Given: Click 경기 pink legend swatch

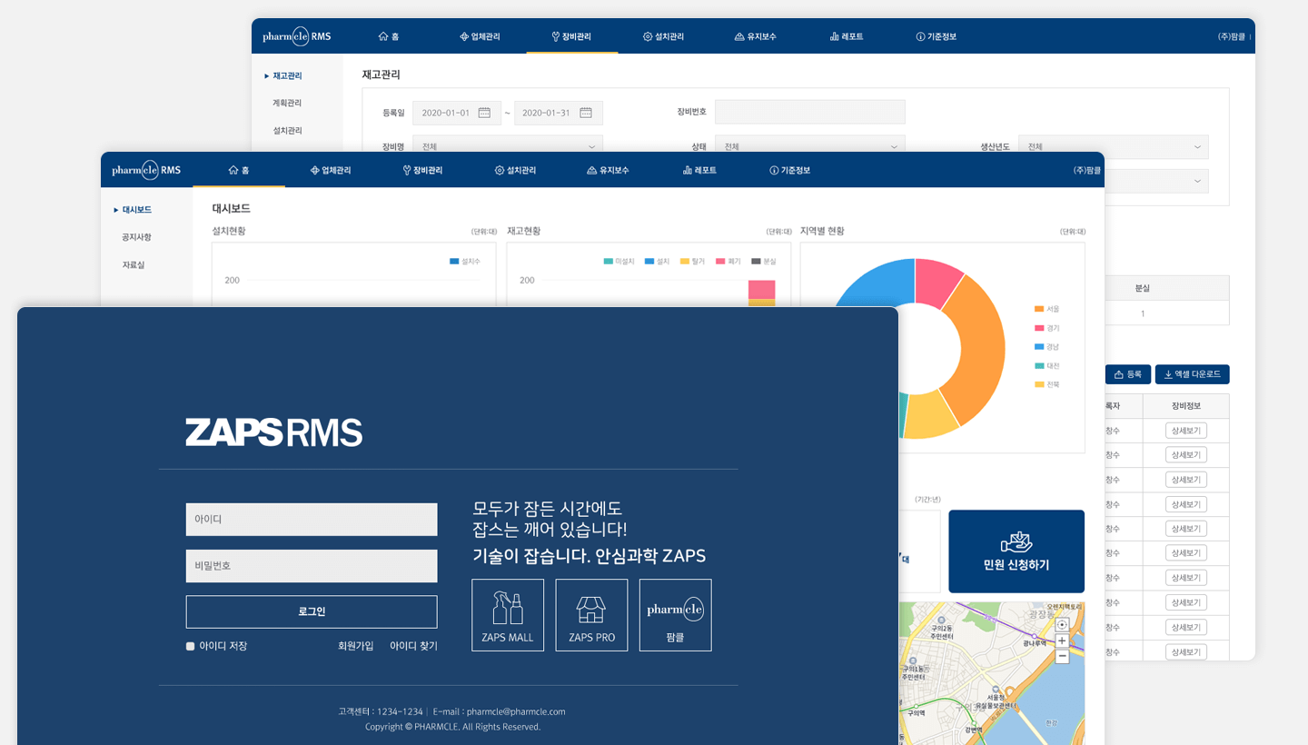Looking at the screenshot, I should tap(1038, 328).
